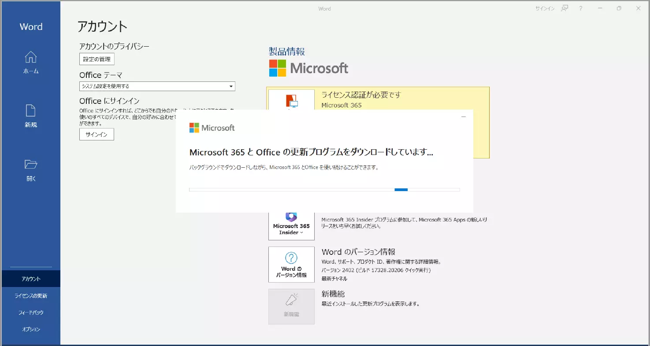
Task: Click the New document icon
Action: coord(30,111)
